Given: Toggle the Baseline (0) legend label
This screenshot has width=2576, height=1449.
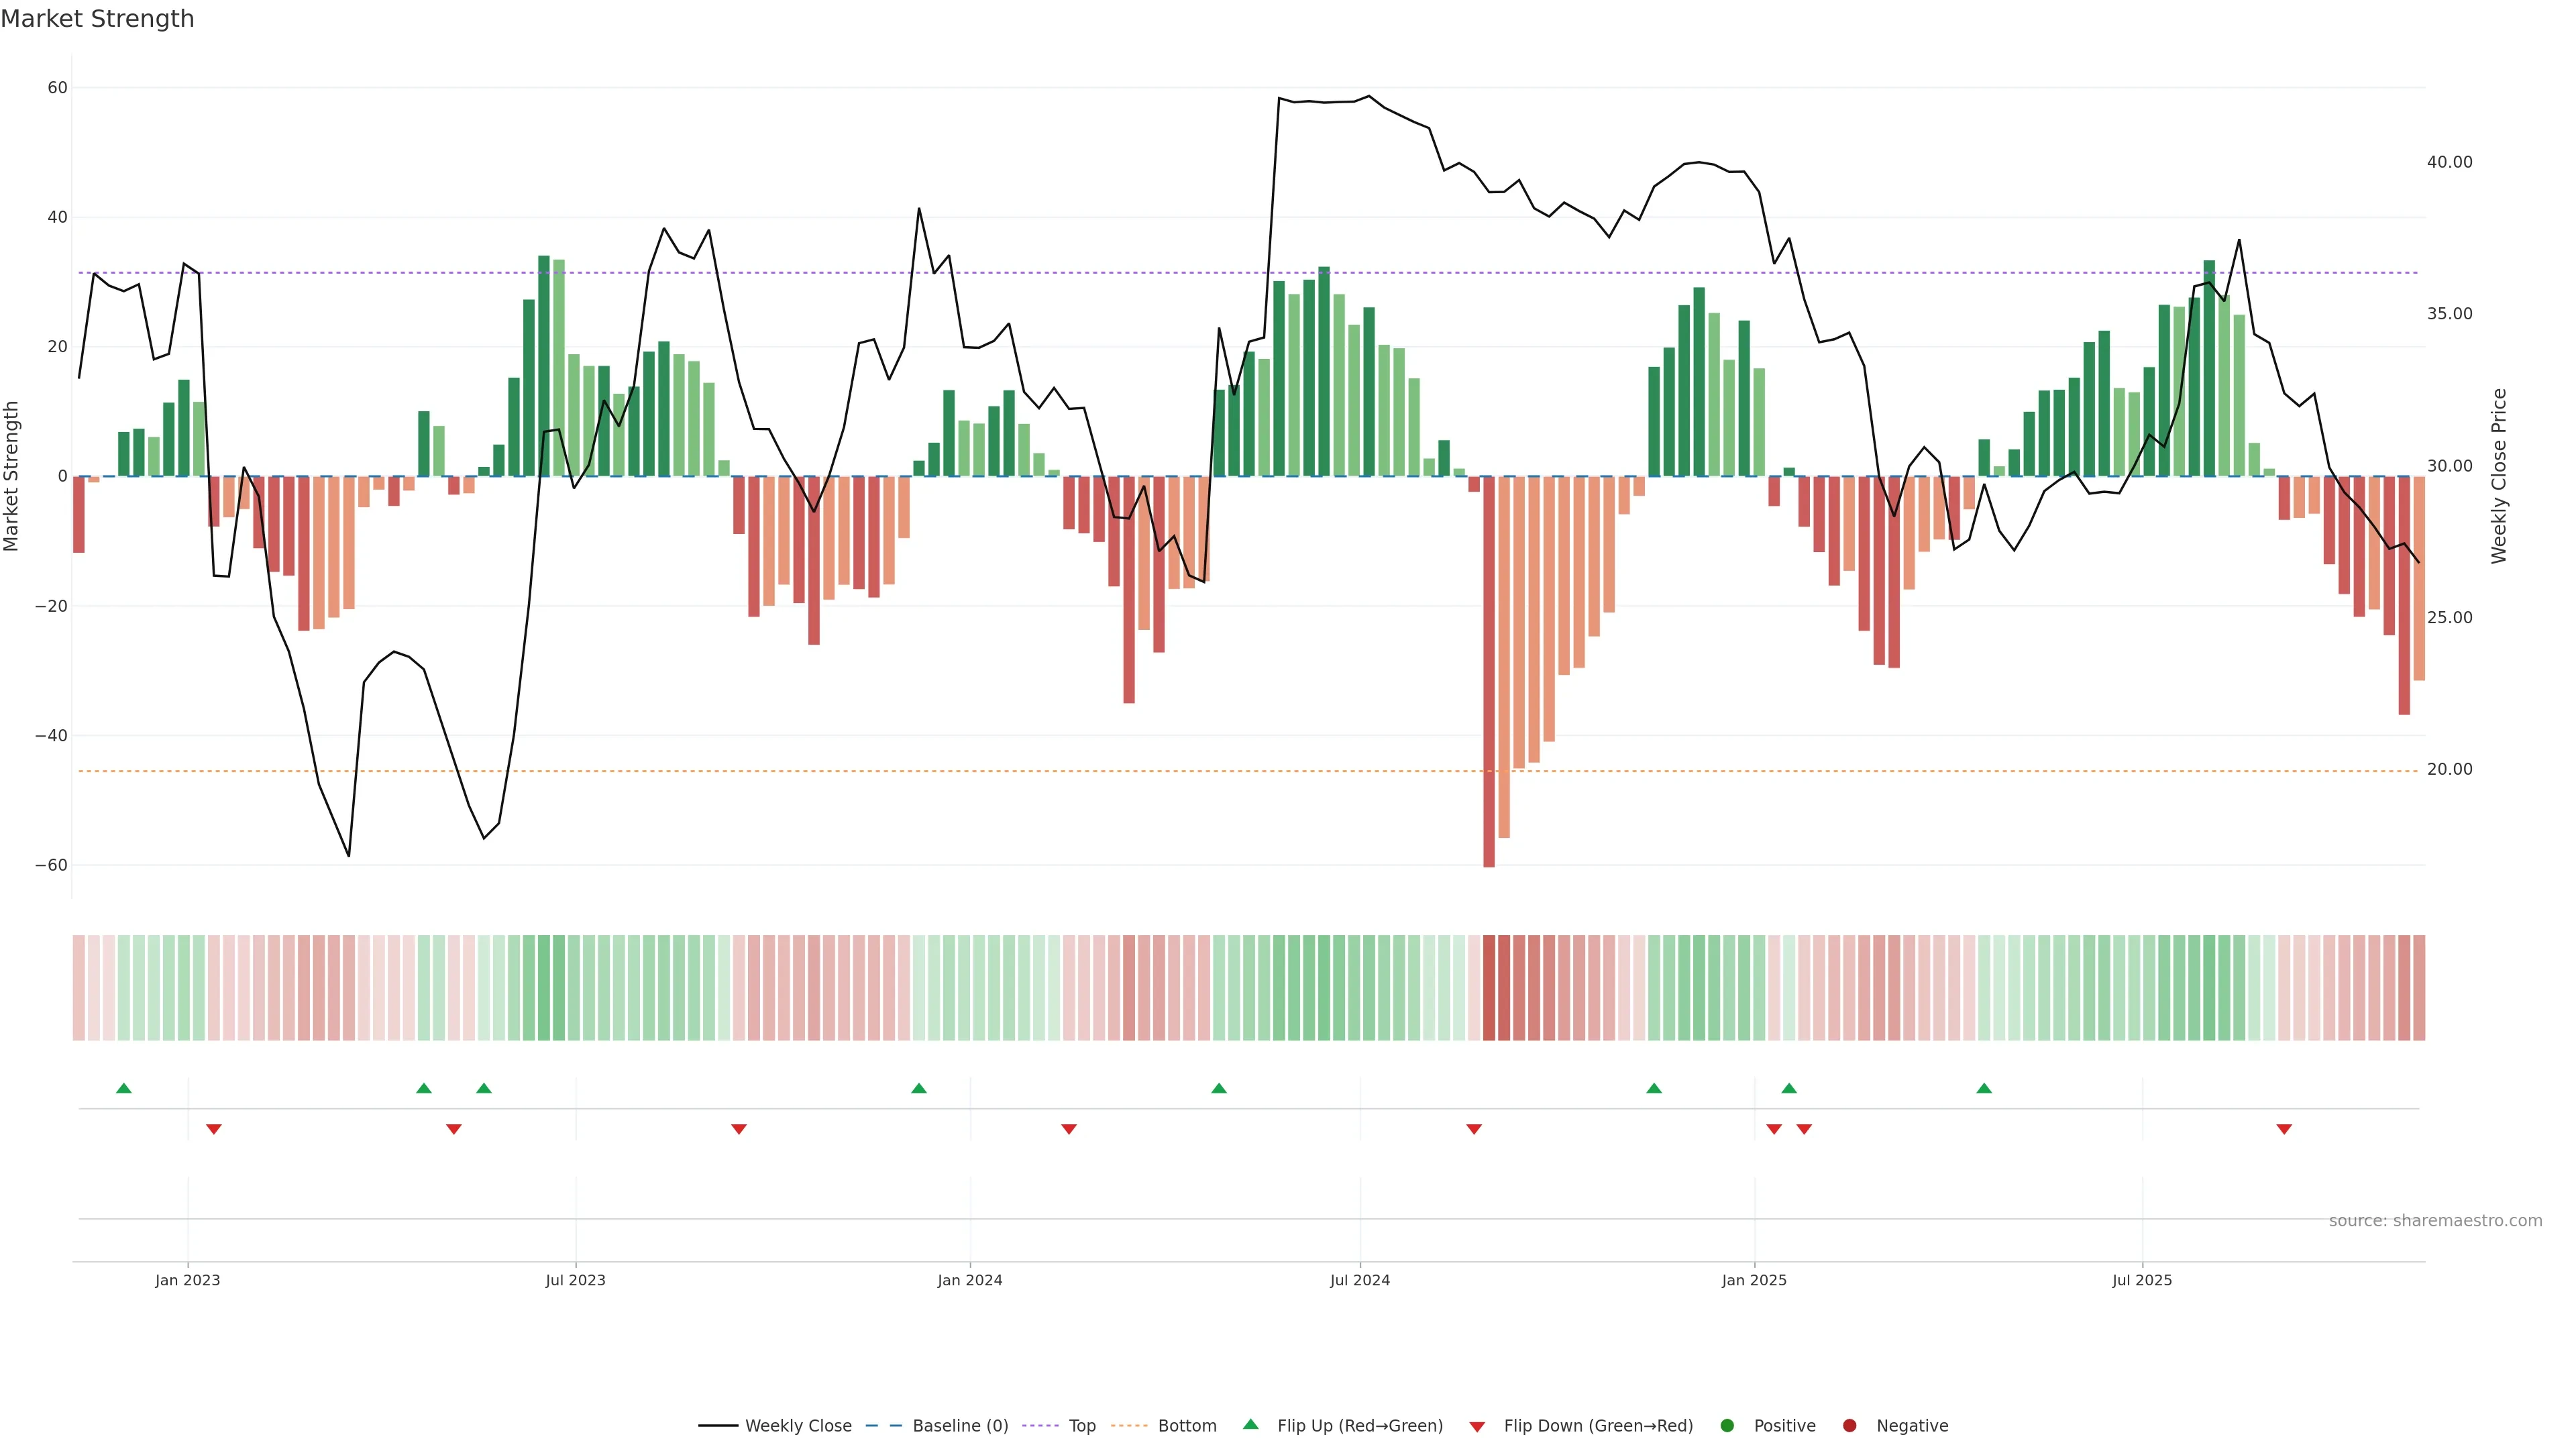Looking at the screenshot, I should click(x=960, y=1426).
